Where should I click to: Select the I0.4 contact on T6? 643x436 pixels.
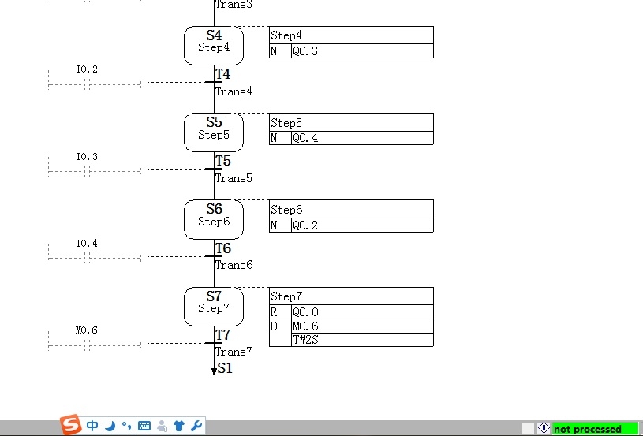(x=87, y=258)
